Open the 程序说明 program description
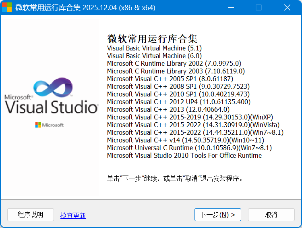The image size is (302, 228). (x=30, y=215)
